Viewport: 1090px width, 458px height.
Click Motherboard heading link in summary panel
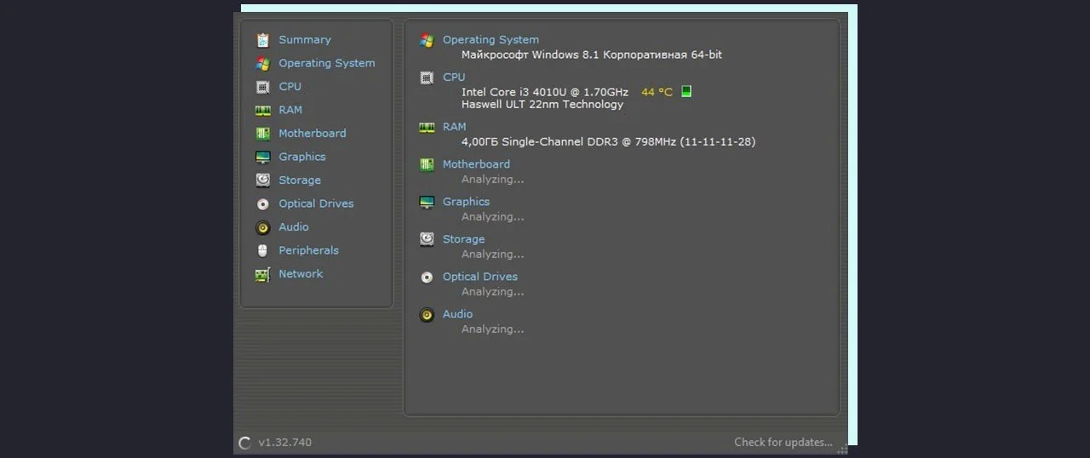[x=476, y=164]
